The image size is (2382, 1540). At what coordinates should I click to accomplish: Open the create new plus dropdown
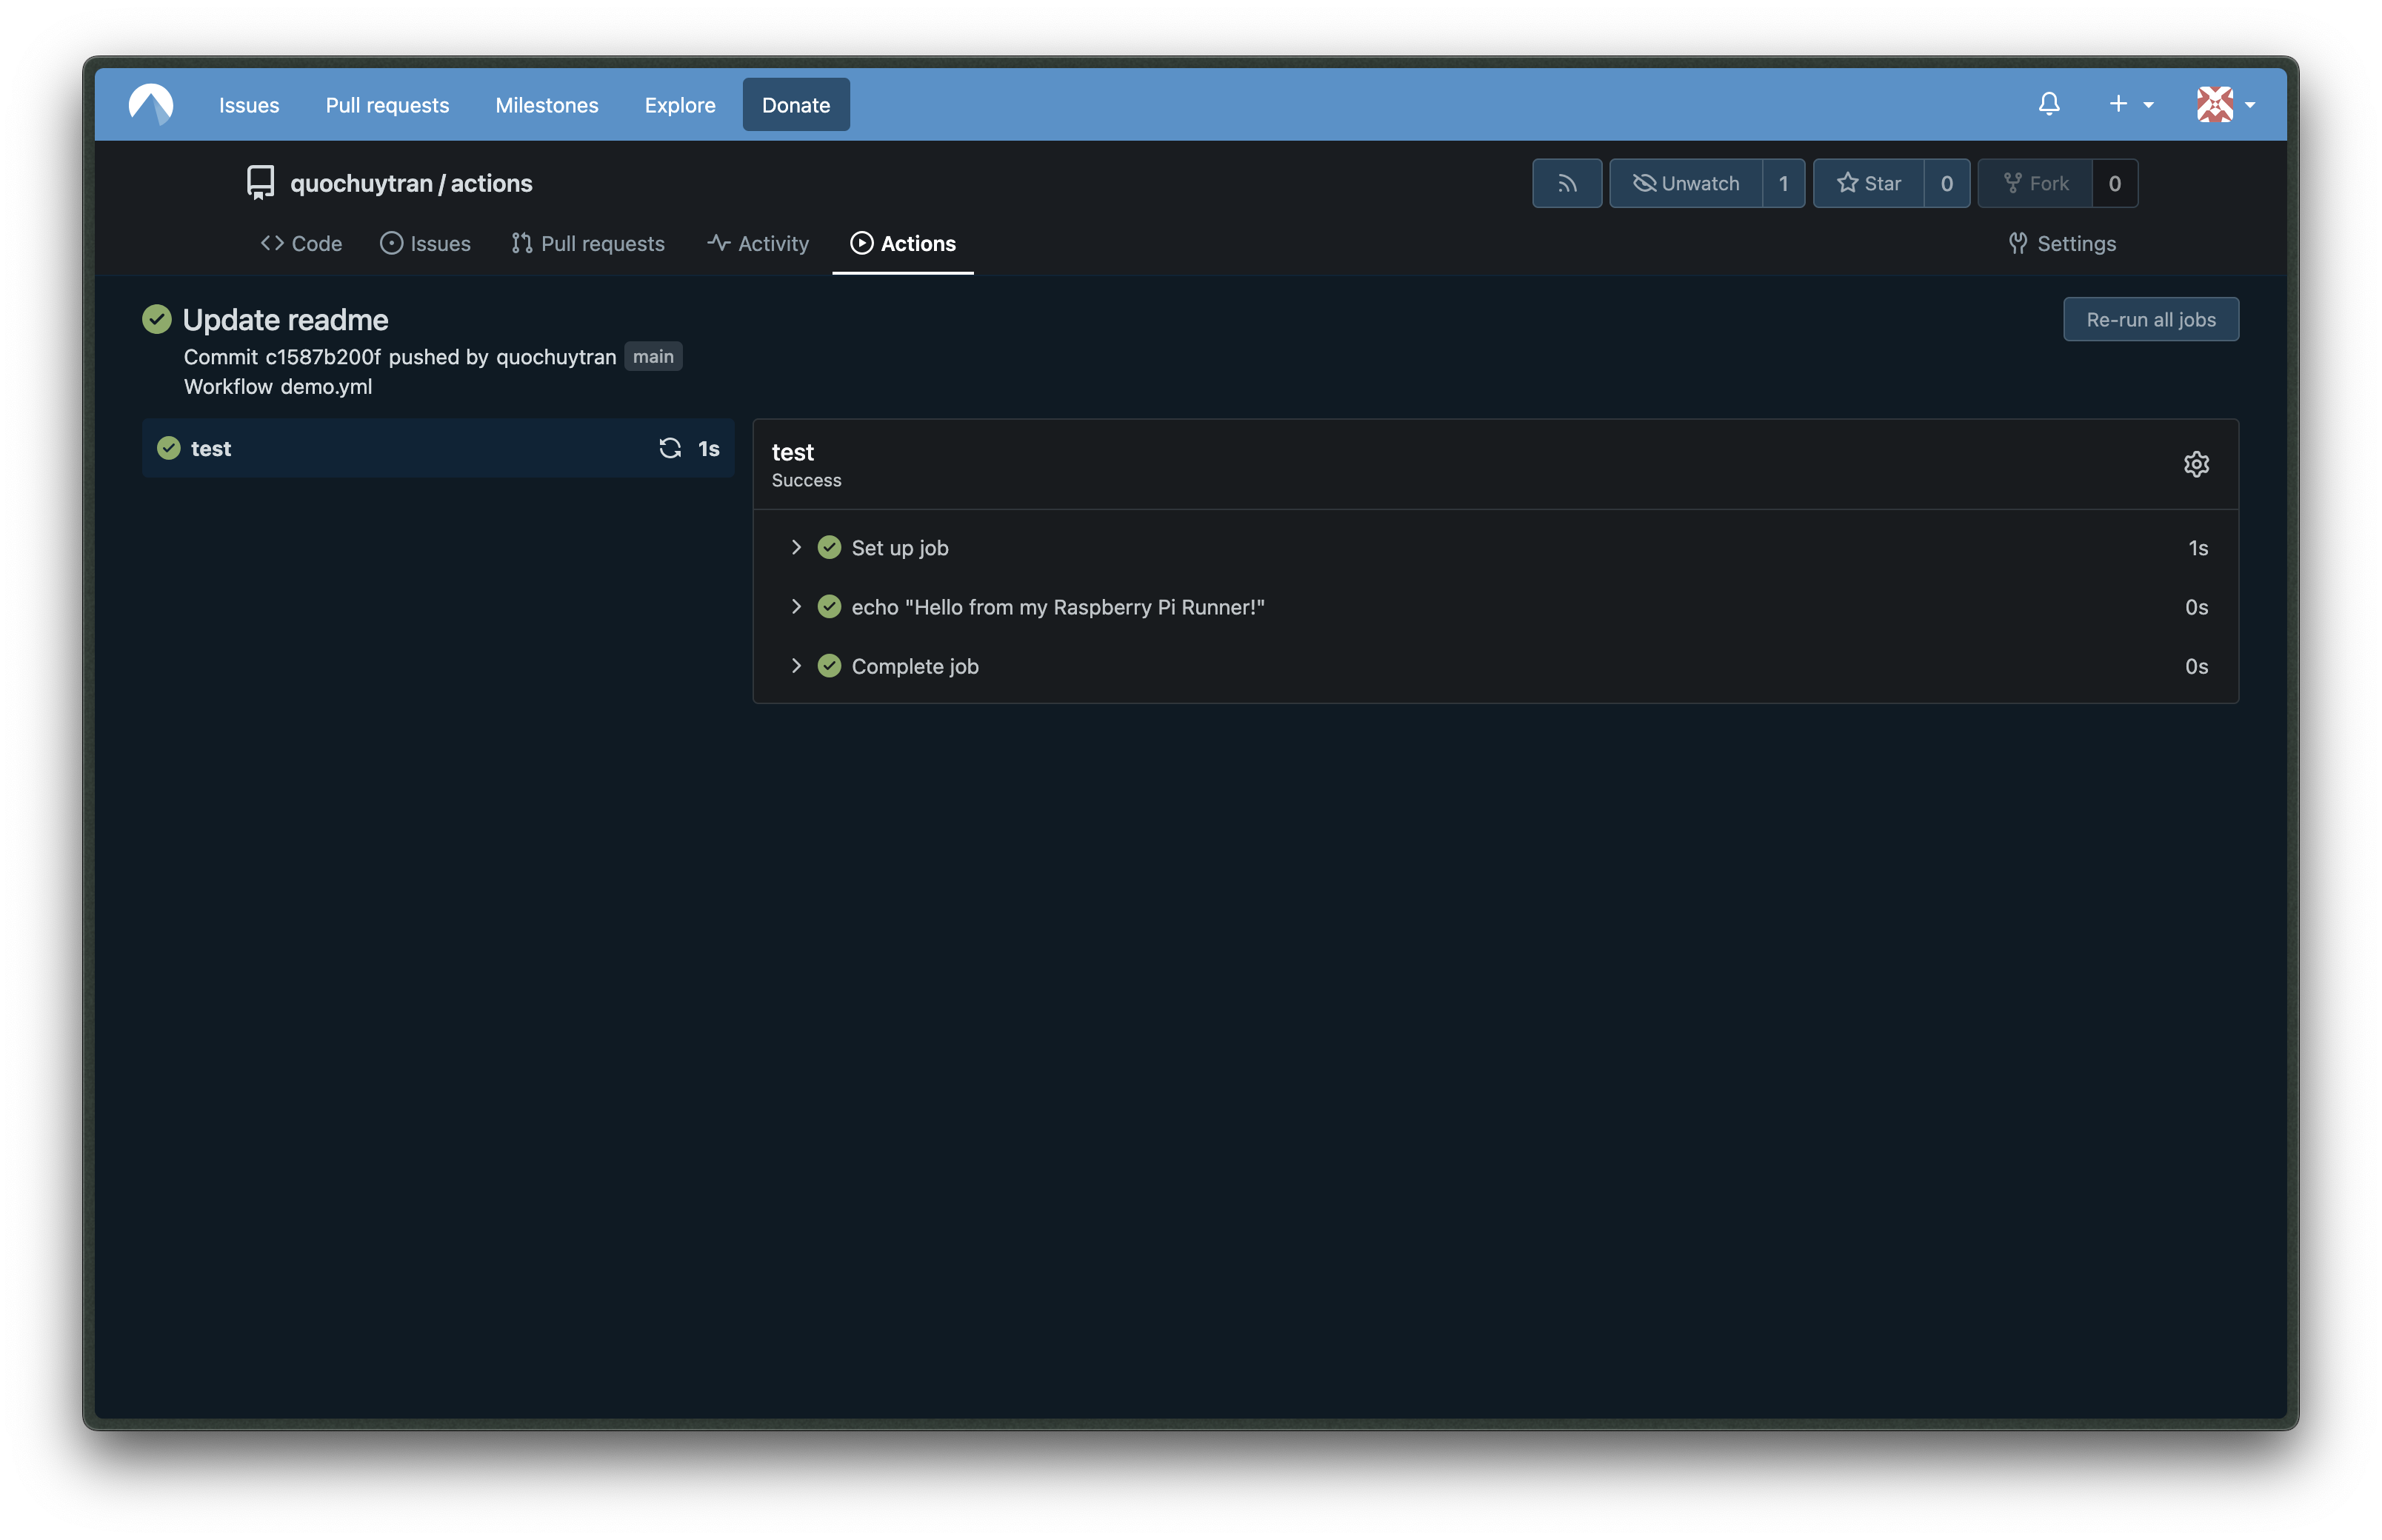[x=2130, y=104]
